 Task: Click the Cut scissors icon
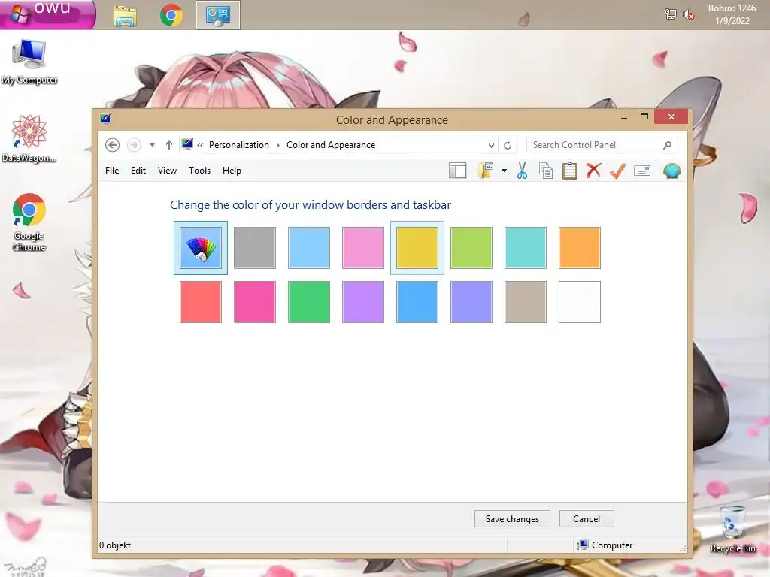click(x=522, y=171)
